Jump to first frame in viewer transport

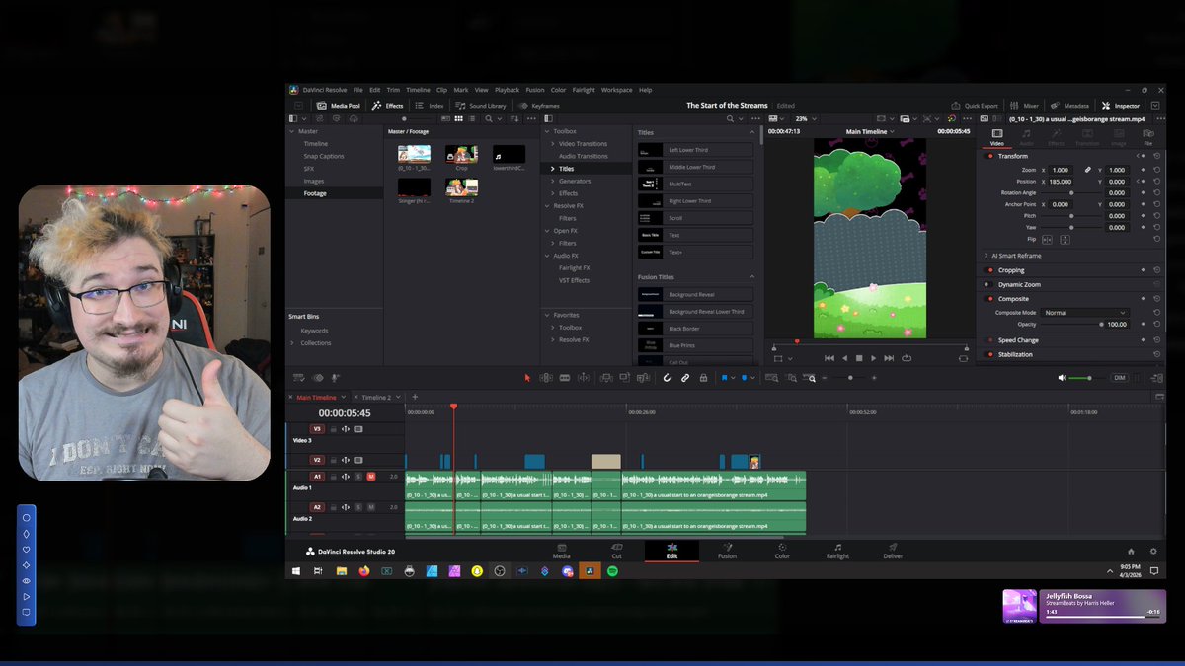(829, 358)
